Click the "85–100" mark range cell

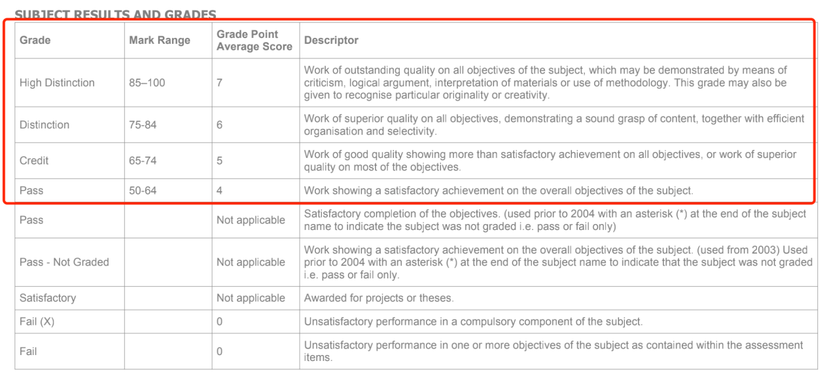147,83
